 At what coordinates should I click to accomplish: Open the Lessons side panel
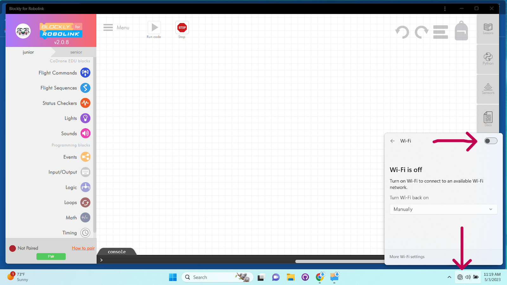[x=488, y=29]
